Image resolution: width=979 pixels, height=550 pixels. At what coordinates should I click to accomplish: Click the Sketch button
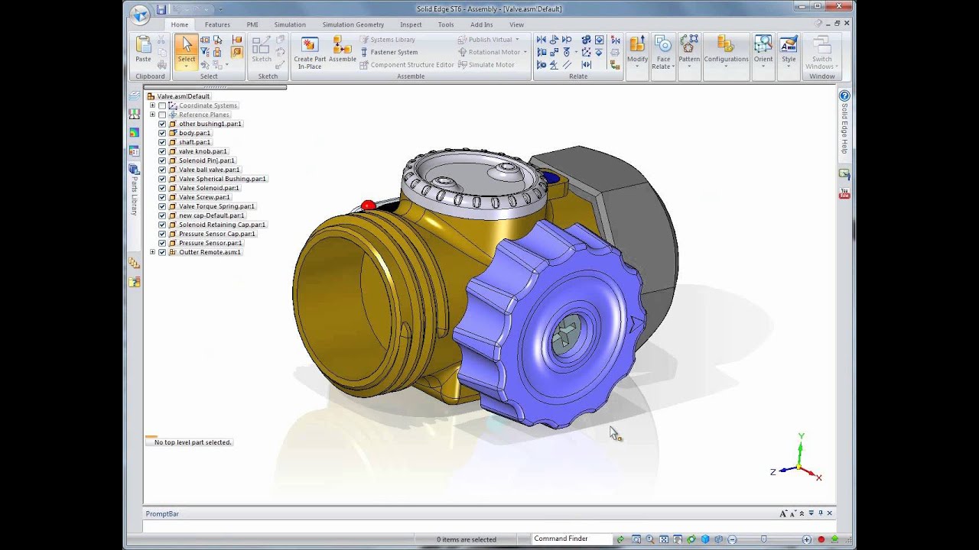click(262, 50)
